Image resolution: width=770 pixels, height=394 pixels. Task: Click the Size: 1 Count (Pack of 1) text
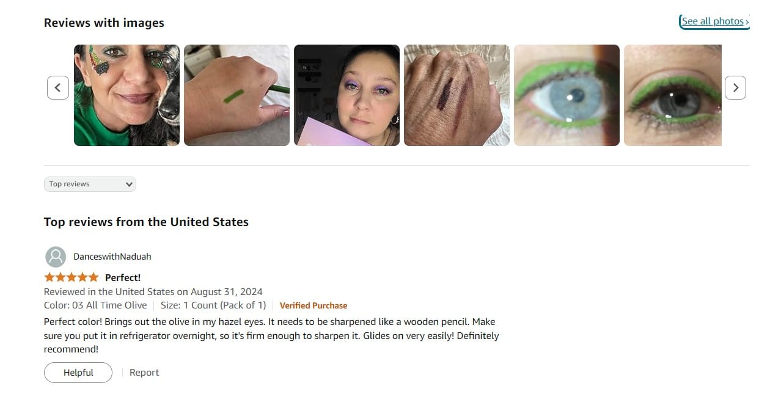213,305
